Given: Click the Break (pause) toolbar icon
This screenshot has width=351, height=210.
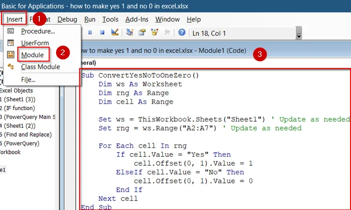Looking at the screenshot, I should [x=90, y=33].
